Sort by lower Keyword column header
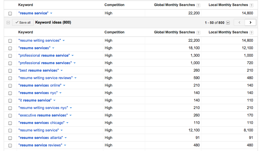The height and width of the screenshot is (151, 264). [25, 32]
